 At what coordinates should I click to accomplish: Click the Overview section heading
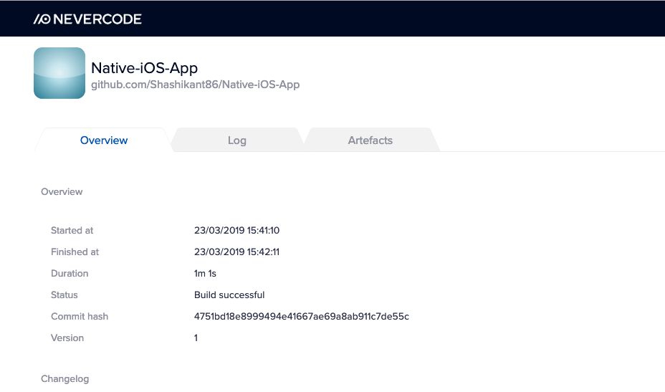point(62,192)
